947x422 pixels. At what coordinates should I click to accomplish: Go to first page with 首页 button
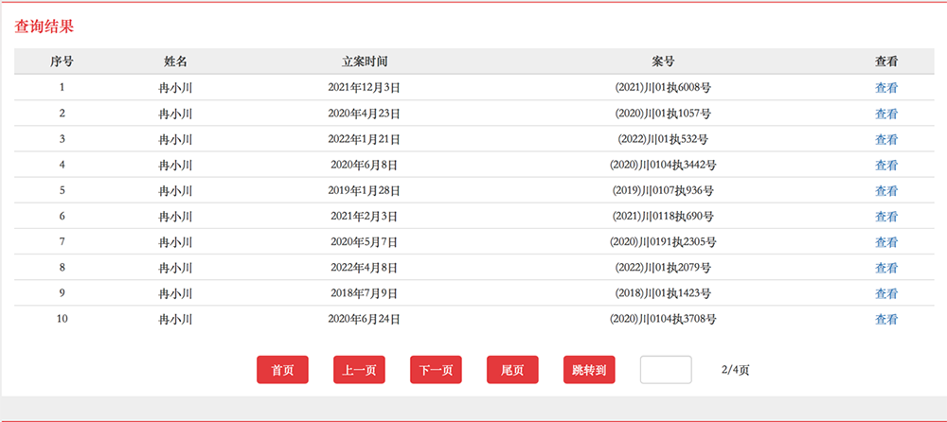(x=282, y=369)
